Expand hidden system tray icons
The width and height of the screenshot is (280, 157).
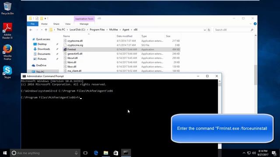pyautogui.click(x=244, y=153)
